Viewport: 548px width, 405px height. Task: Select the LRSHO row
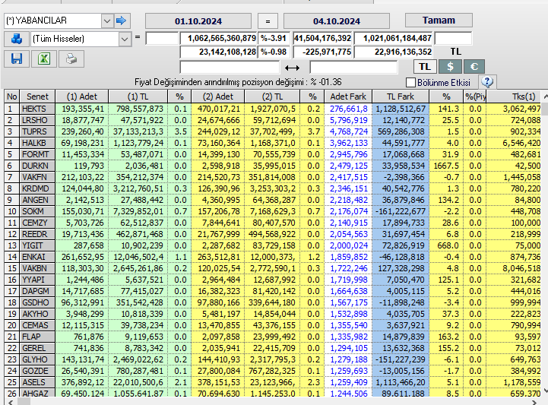click(273, 120)
